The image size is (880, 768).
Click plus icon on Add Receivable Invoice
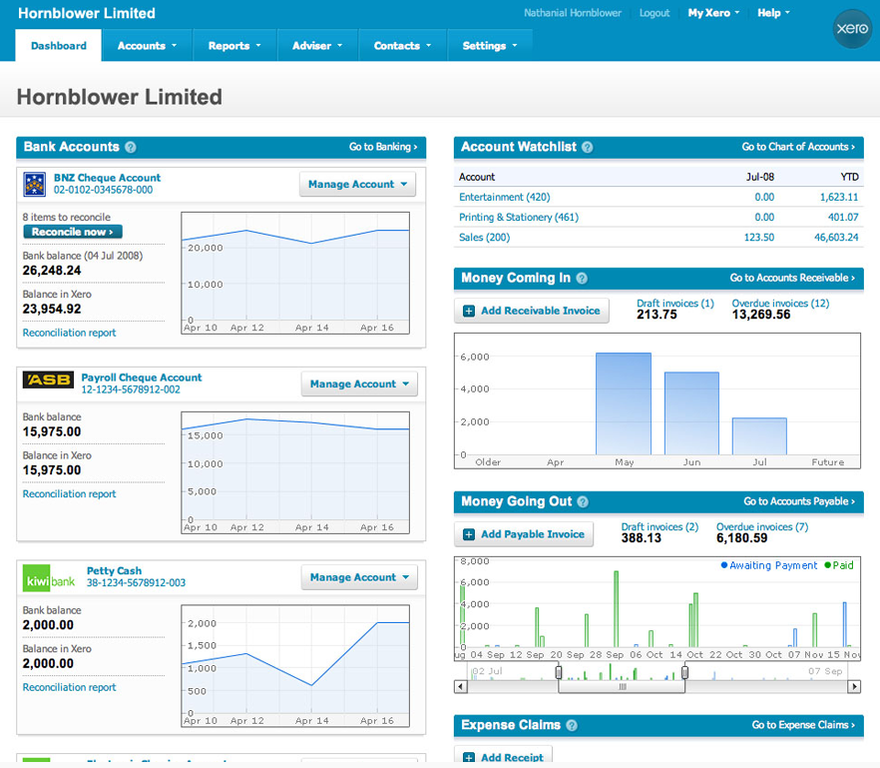click(469, 311)
